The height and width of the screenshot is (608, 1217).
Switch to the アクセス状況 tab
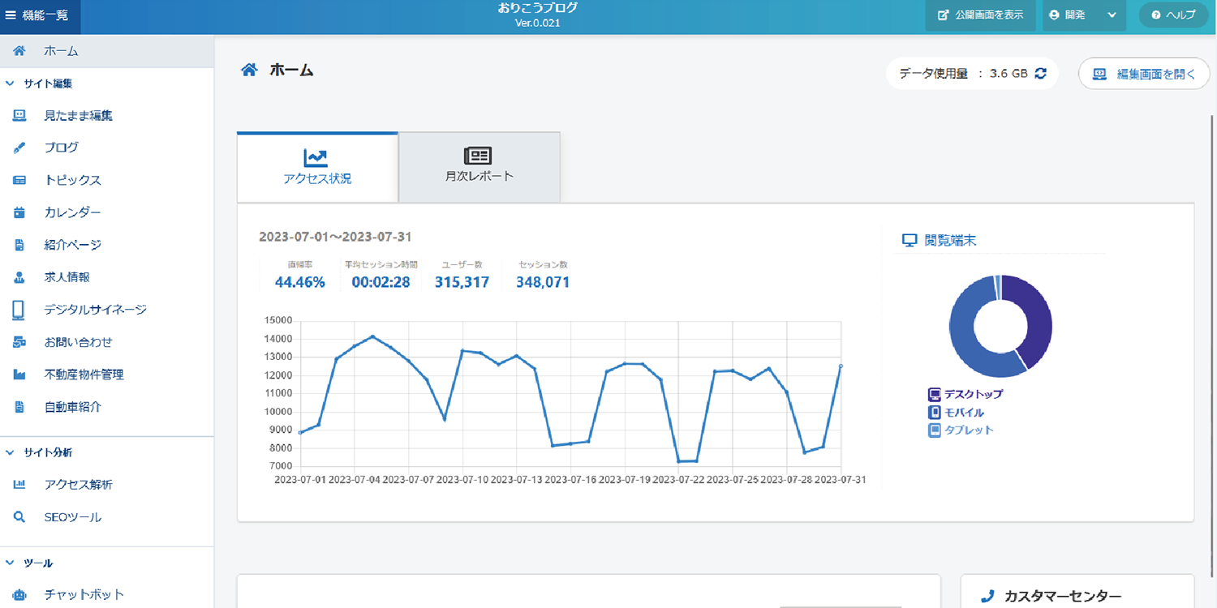[317, 167]
